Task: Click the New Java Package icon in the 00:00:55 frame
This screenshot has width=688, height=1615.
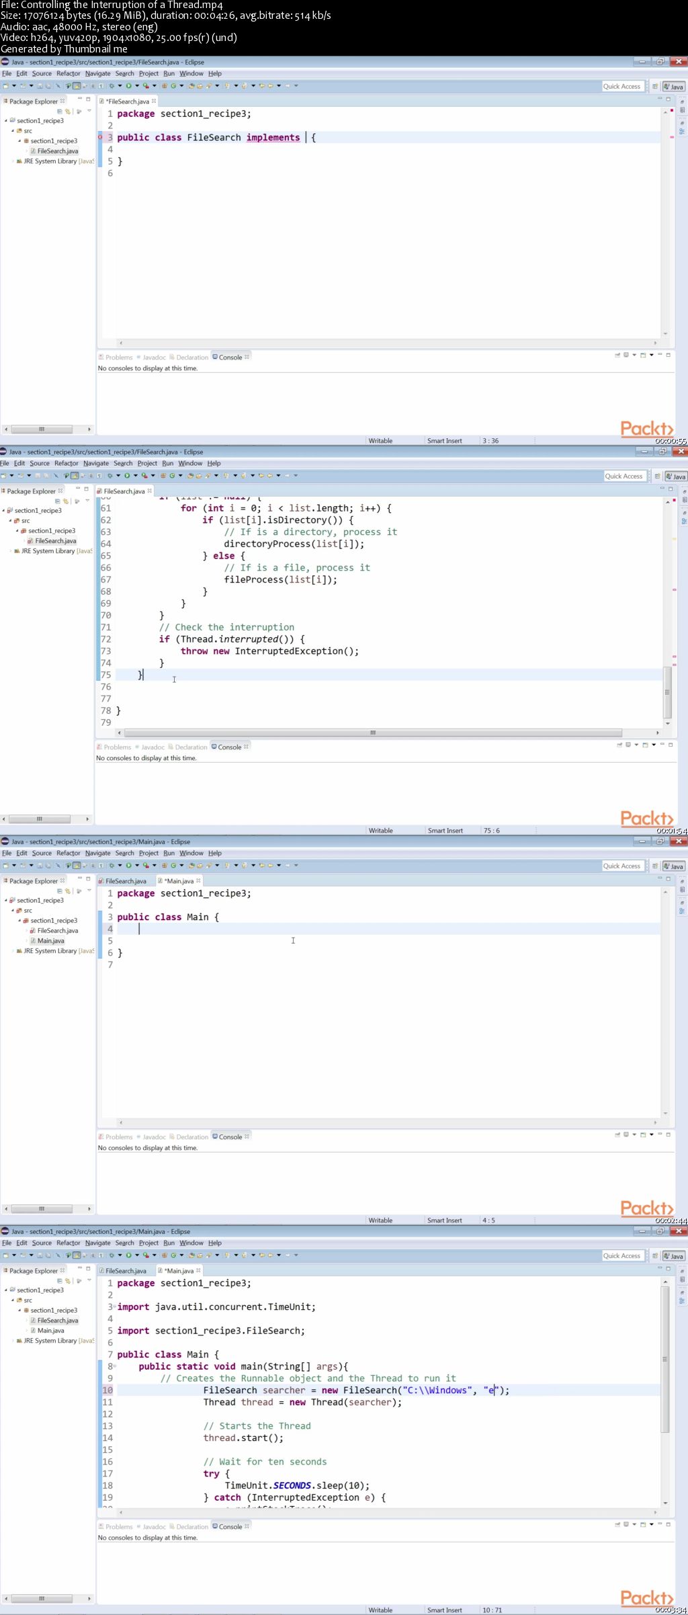Action: coord(165,86)
